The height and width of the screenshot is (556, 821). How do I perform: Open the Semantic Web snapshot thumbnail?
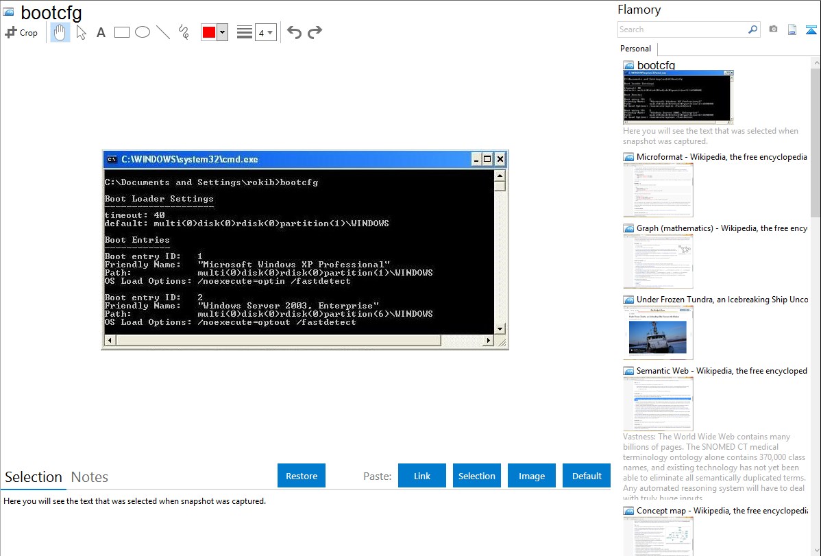(x=658, y=403)
